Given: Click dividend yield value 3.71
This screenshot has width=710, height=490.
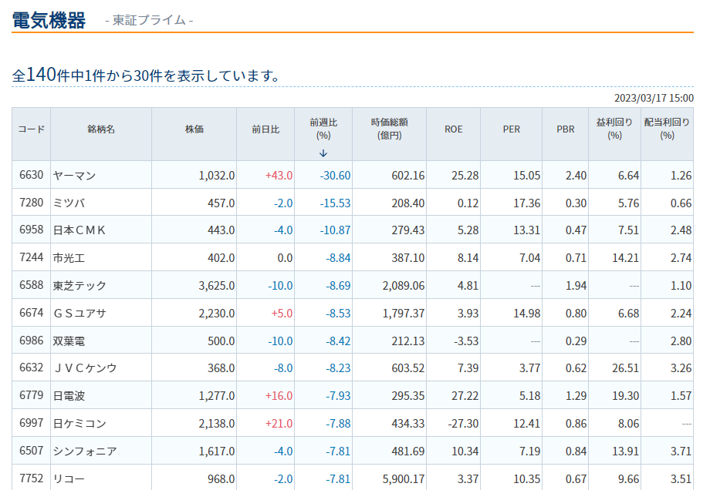Looking at the screenshot, I should pos(681,451).
